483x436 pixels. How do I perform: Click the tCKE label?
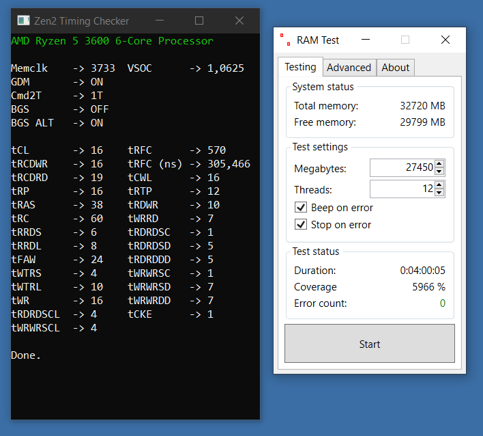pos(140,314)
